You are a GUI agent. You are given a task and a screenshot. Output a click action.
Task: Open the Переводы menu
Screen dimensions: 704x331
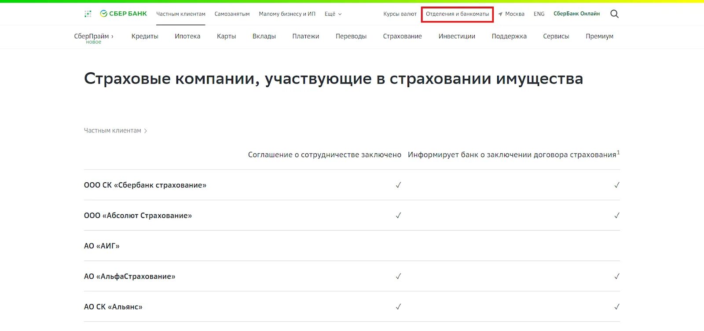point(351,37)
